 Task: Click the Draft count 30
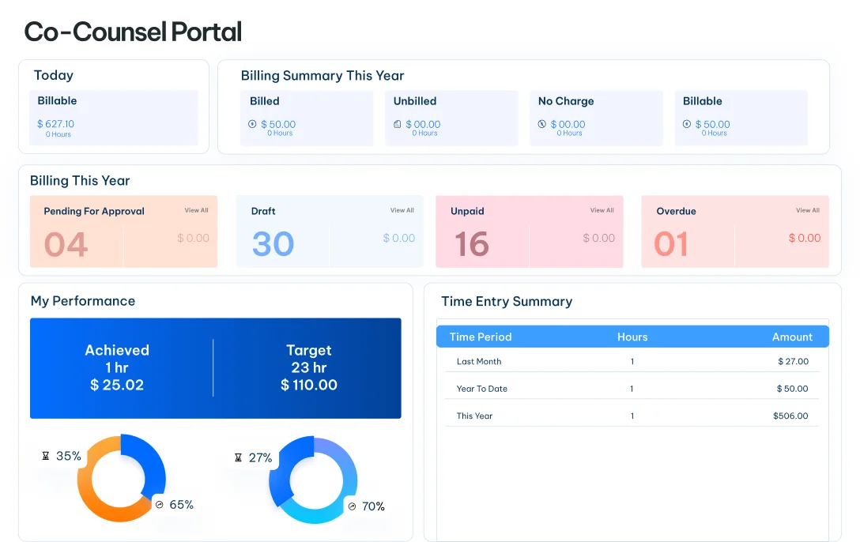point(273,244)
